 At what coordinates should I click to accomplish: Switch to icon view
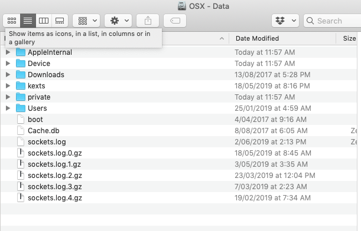coord(12,21)
